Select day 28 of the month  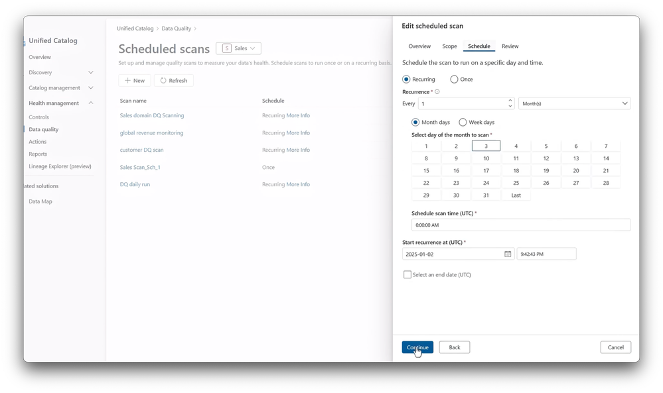pos(606,183)
